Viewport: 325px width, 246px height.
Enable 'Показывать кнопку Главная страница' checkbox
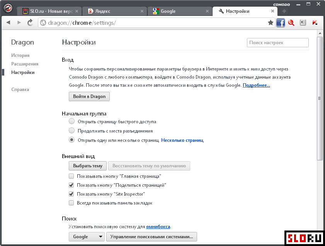click(71, 176)
